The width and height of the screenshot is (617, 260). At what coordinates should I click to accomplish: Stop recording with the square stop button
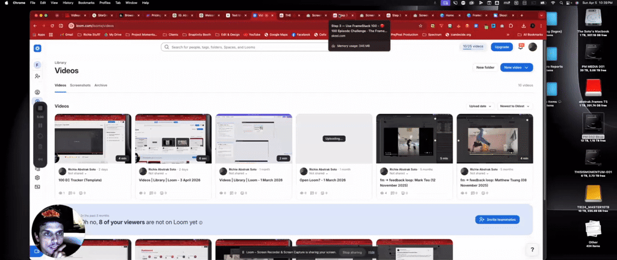coord(40,108)
